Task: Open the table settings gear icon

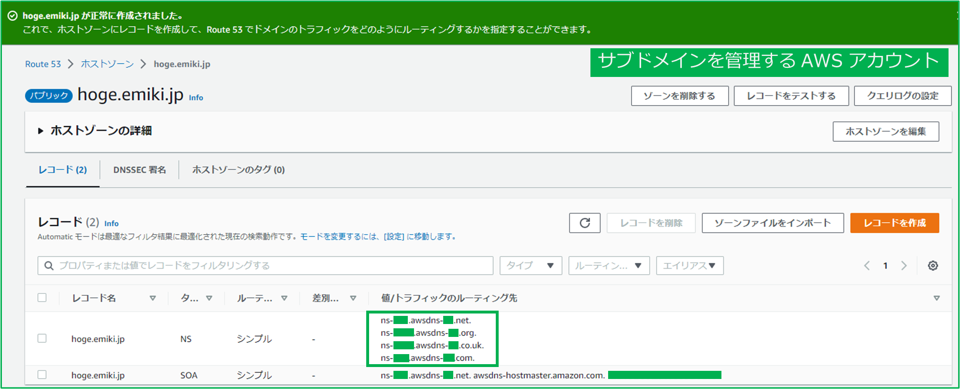Action: (933, 266)
